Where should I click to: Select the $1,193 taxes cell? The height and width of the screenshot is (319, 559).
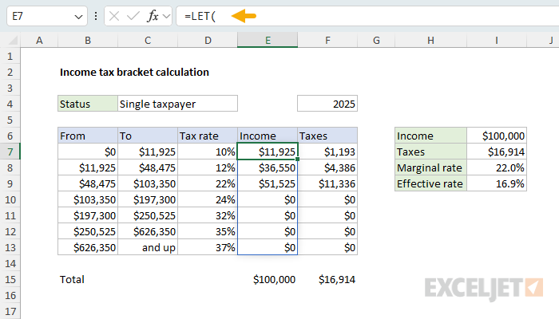pos(327,152)
